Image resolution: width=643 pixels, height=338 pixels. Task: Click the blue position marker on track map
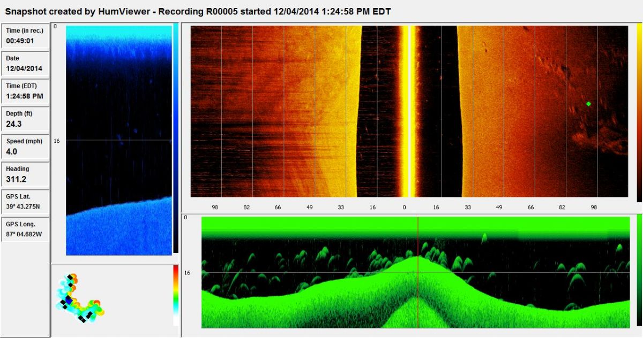click(69, 302)
